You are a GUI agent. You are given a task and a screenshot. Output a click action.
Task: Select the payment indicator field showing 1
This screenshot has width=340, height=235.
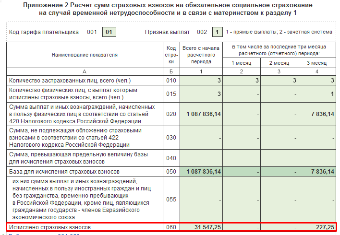[217, 32]
